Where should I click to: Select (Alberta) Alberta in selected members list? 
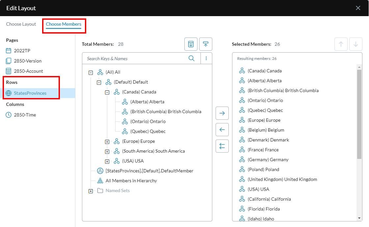click(265, 81)
